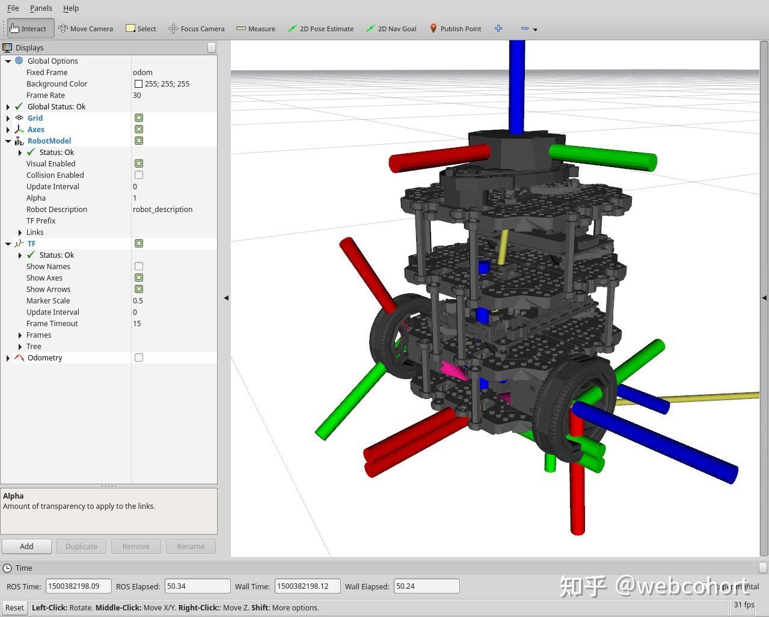Collapse the Global Options section
The height and width of the screenshot is (617, 769).
(8, 61)
